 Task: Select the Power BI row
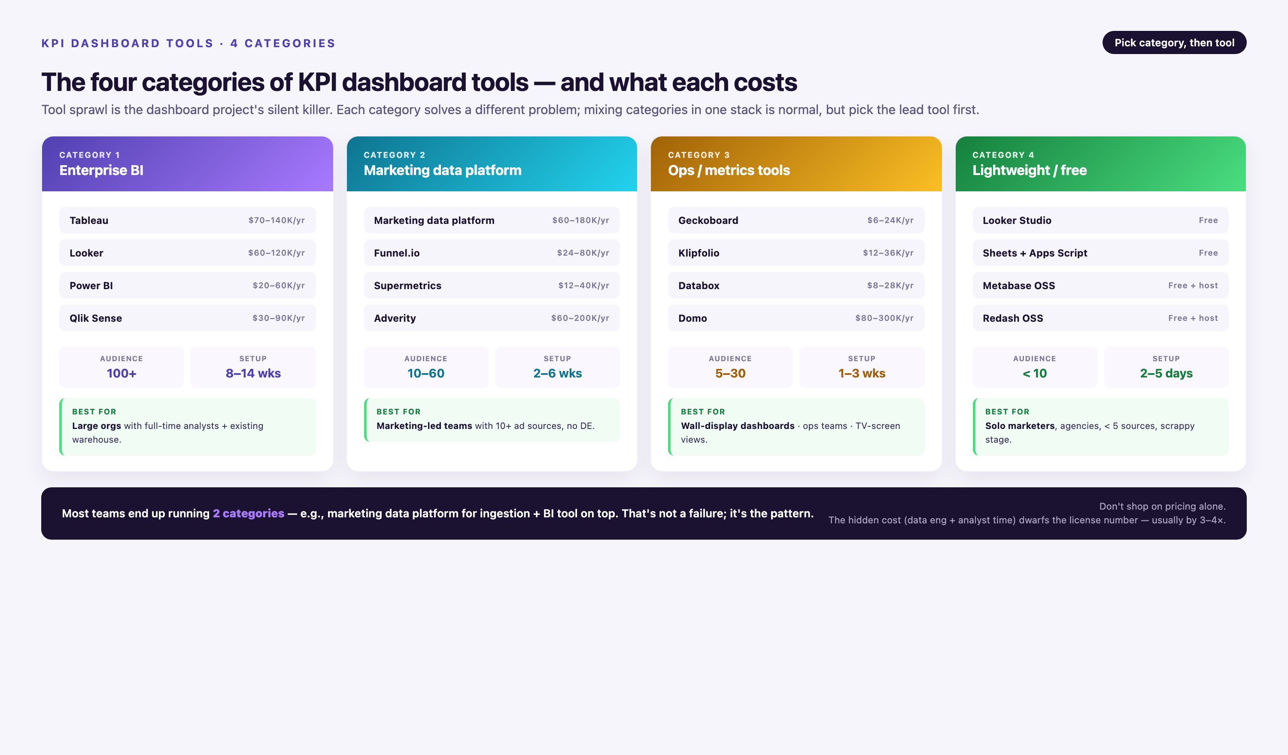coord(187,286)
